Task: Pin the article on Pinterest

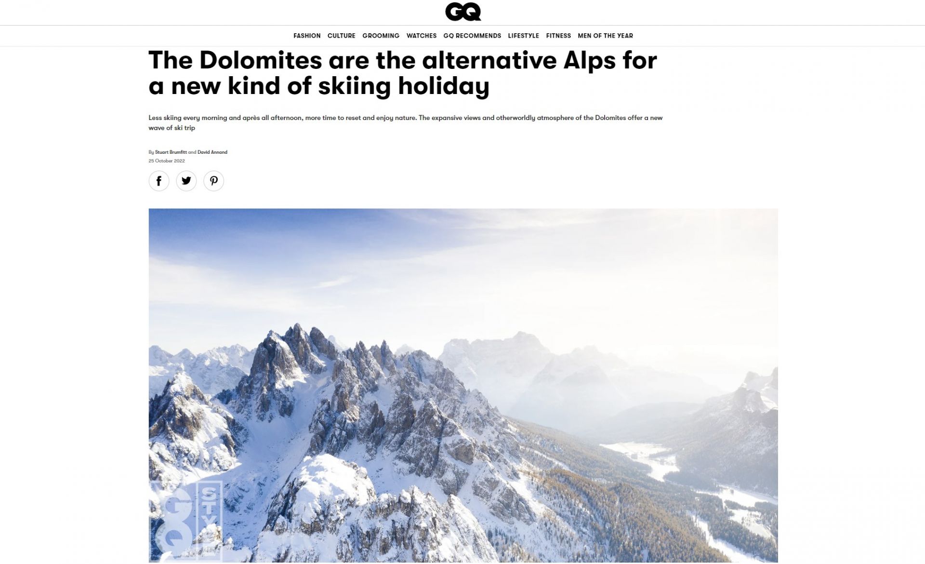Action: (x=214, y=181)
